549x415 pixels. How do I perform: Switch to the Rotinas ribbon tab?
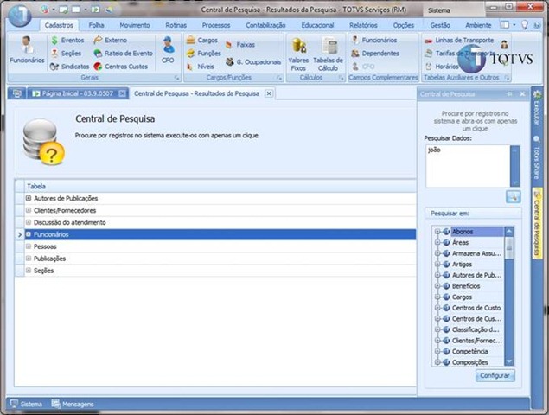(176, 25)
